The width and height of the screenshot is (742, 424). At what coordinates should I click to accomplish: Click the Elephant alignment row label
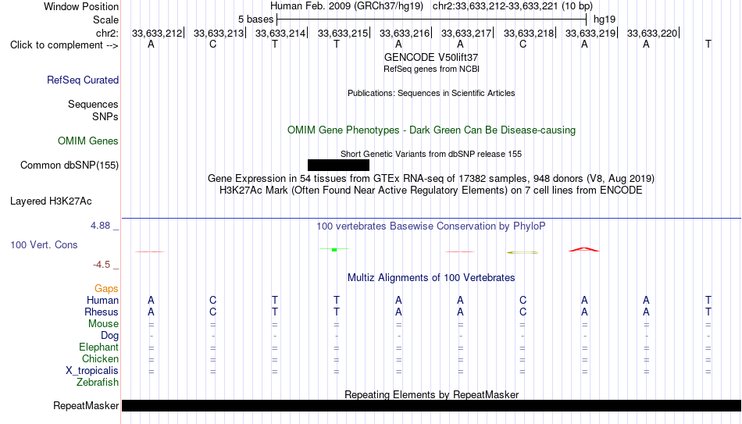pos(99,347)
